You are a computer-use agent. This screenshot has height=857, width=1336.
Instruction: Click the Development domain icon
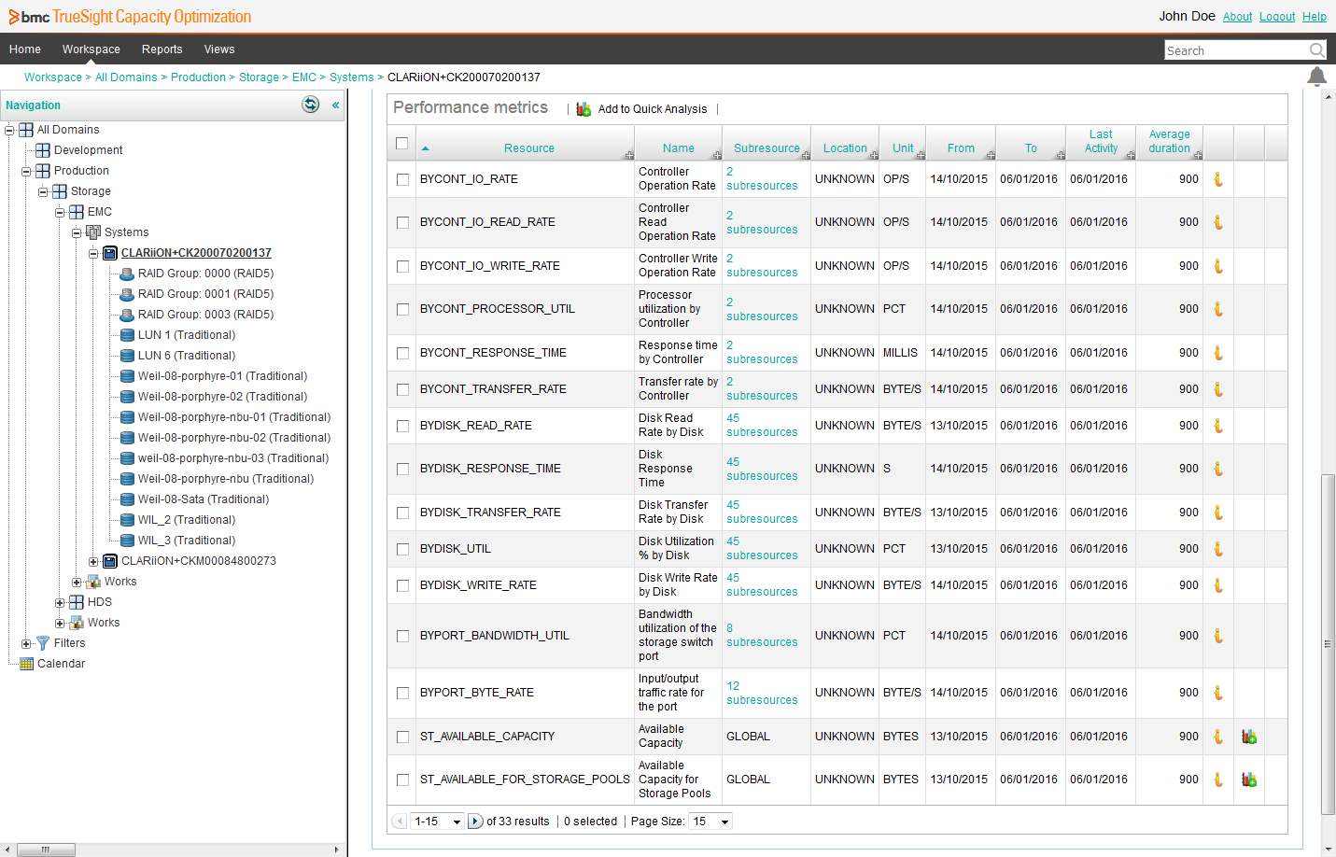pos(43,150)
